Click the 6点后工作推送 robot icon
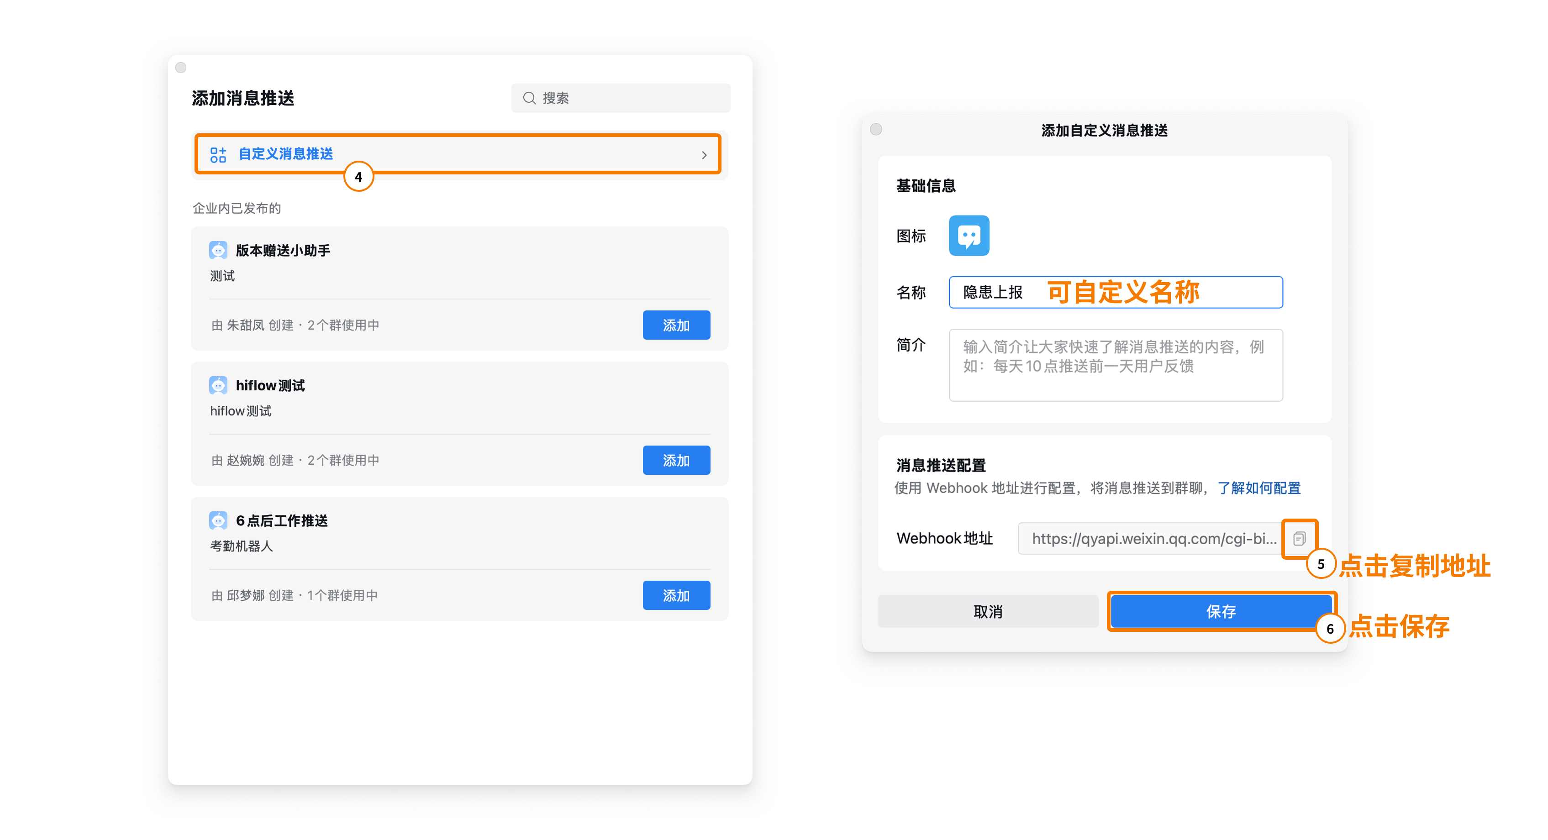Image resolution: width=1548 pixels, height=840 pixels. point(218,520)
